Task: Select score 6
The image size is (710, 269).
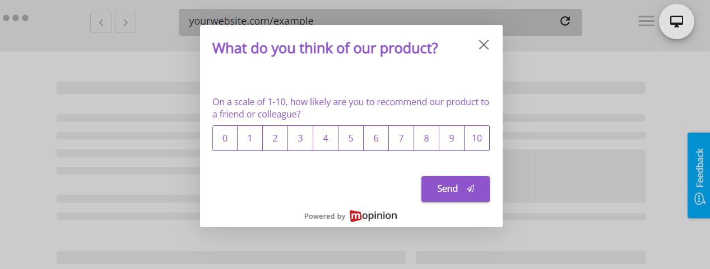Action: [x=376, y=138]
